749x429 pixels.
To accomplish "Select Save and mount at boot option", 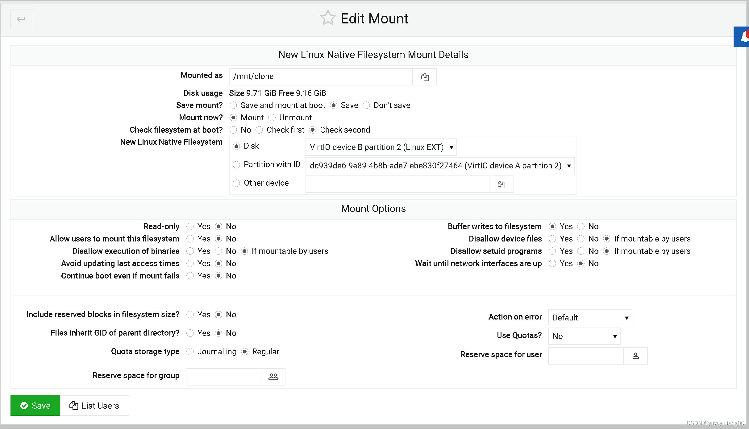I will 234,105.
